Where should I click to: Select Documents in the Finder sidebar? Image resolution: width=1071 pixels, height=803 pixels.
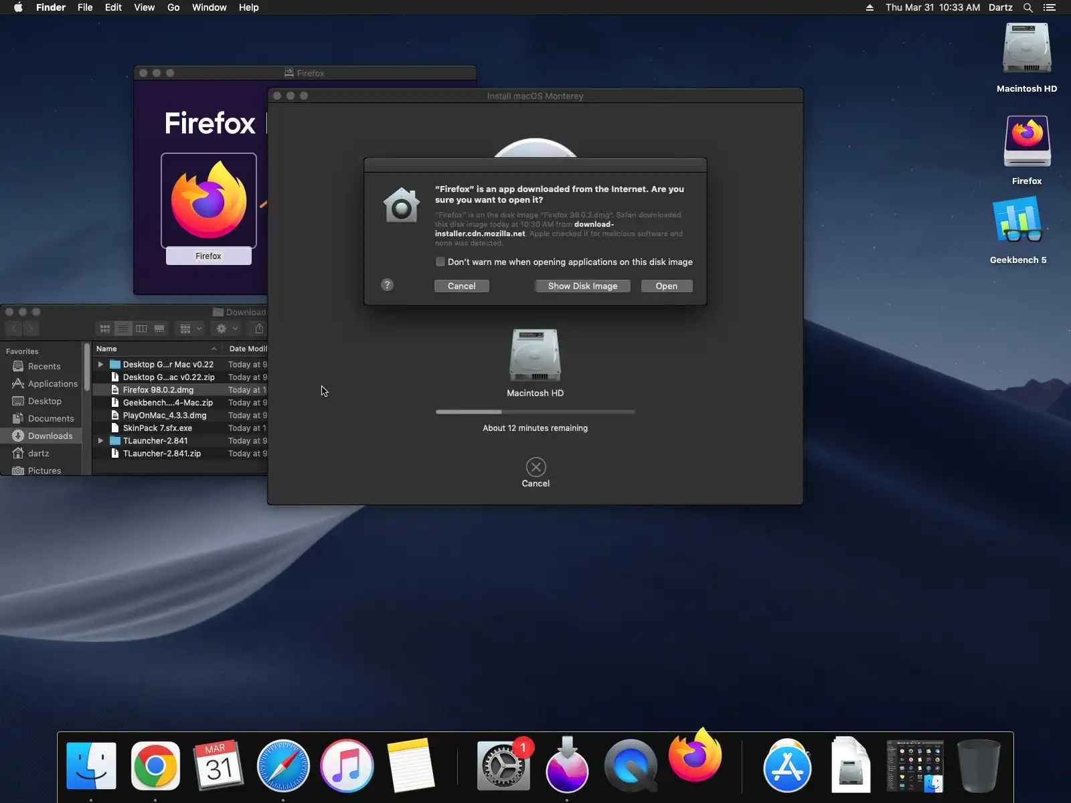[40, 419]
